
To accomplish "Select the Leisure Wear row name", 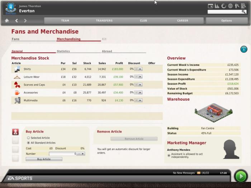I will point(32,77).
